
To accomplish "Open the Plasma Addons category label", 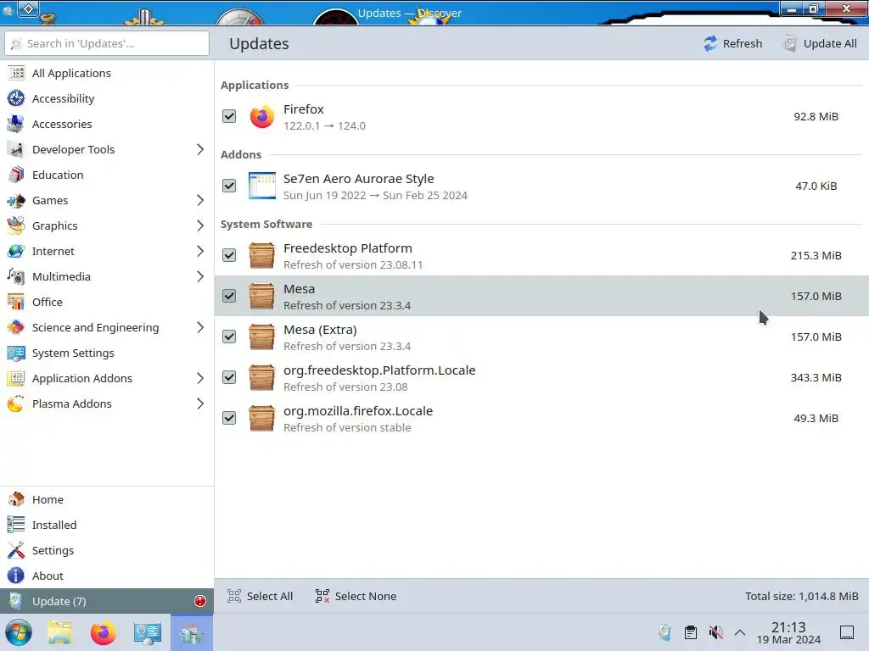I will [x=72, y=404].
